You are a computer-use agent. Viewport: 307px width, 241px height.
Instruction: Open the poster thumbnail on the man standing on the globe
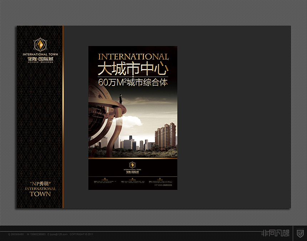click(x=121, y=99)
